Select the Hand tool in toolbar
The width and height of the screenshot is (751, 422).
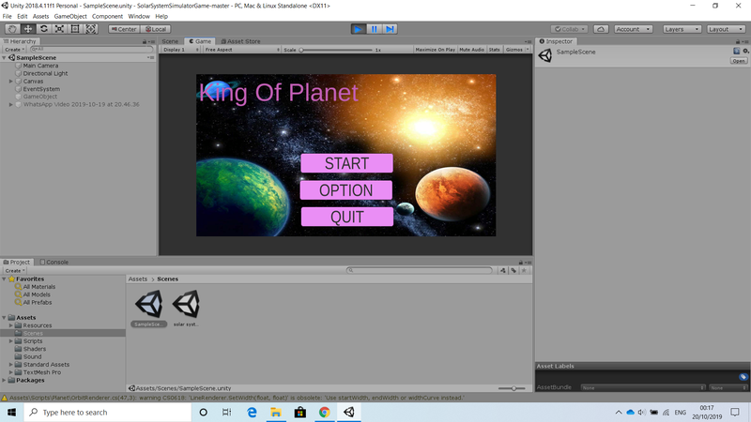pos(12,29)
